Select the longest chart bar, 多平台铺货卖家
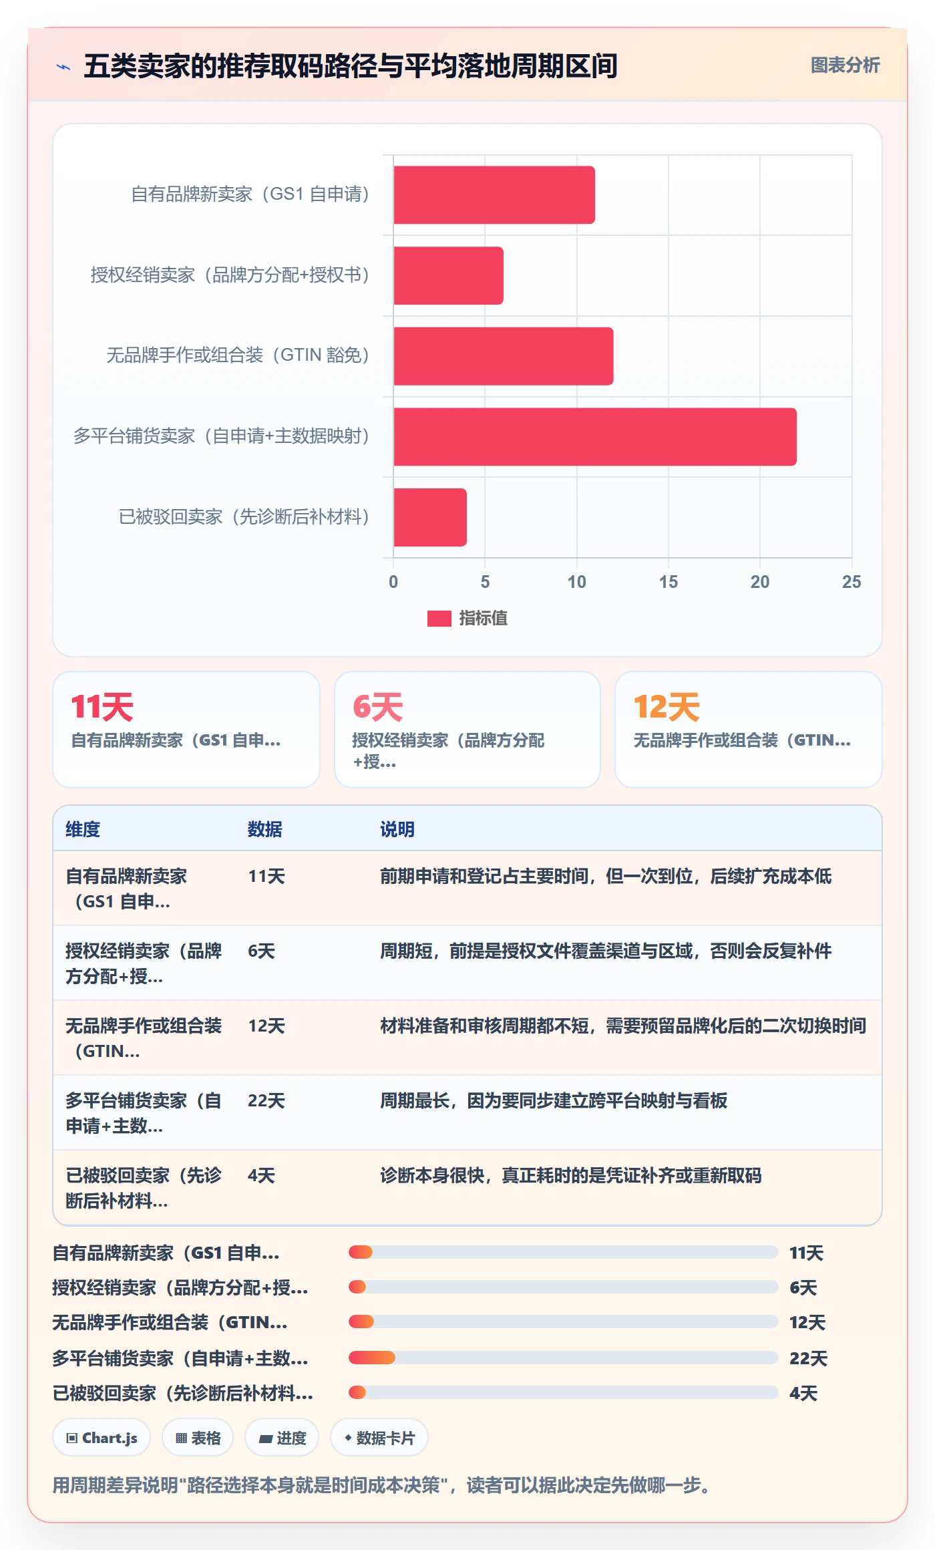The width and height of the screenshot is (935, 1550). pos(595,437)
